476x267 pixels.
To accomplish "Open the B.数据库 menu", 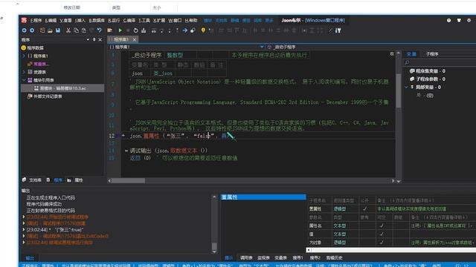I will pyautogui.click(x=97, y=20).
